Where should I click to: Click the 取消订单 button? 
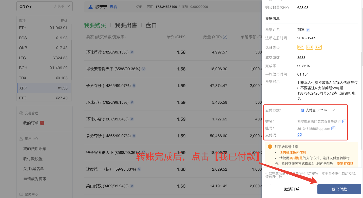(x=292, y=189)
